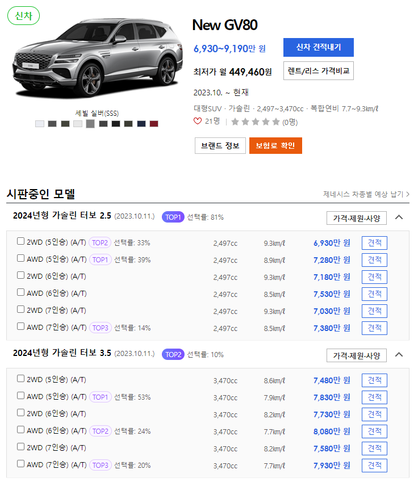Click the TOP2 badge beside 선택률: 24%
This screenshot has height=482, width=418.
point(101,431)
